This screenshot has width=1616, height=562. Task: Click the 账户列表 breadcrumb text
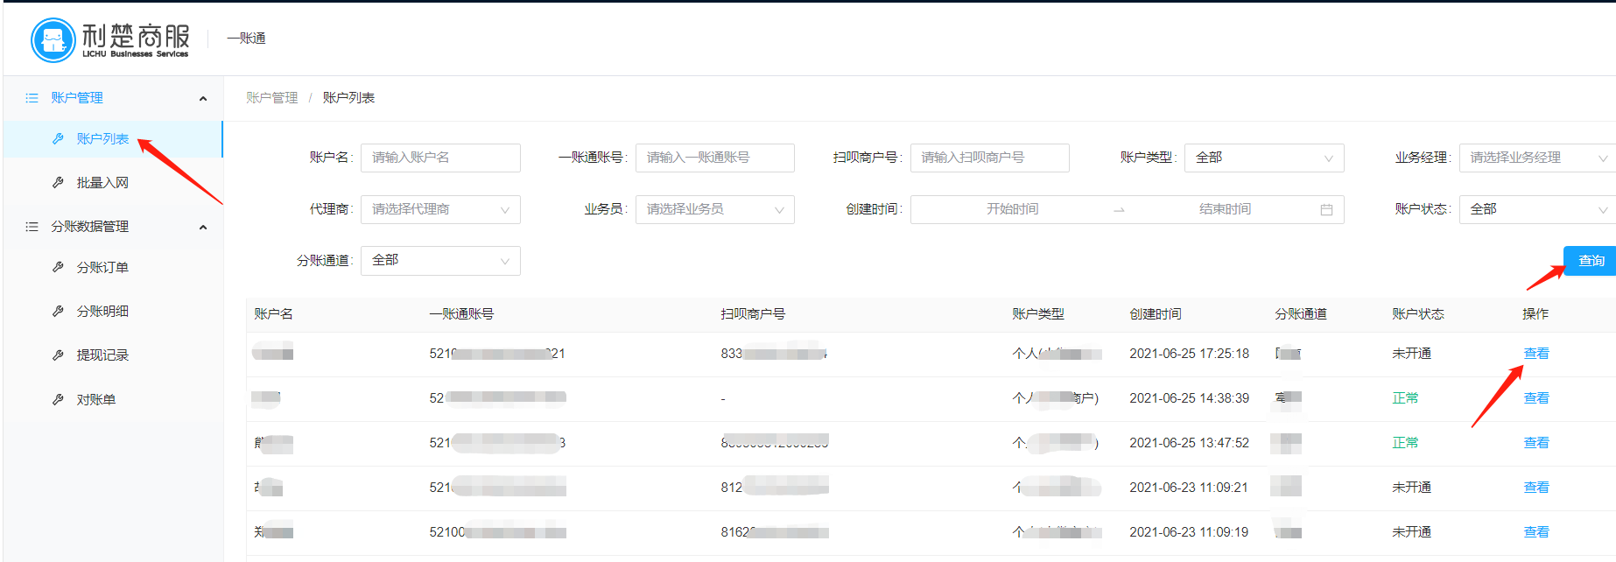click(x=348, y=98)
